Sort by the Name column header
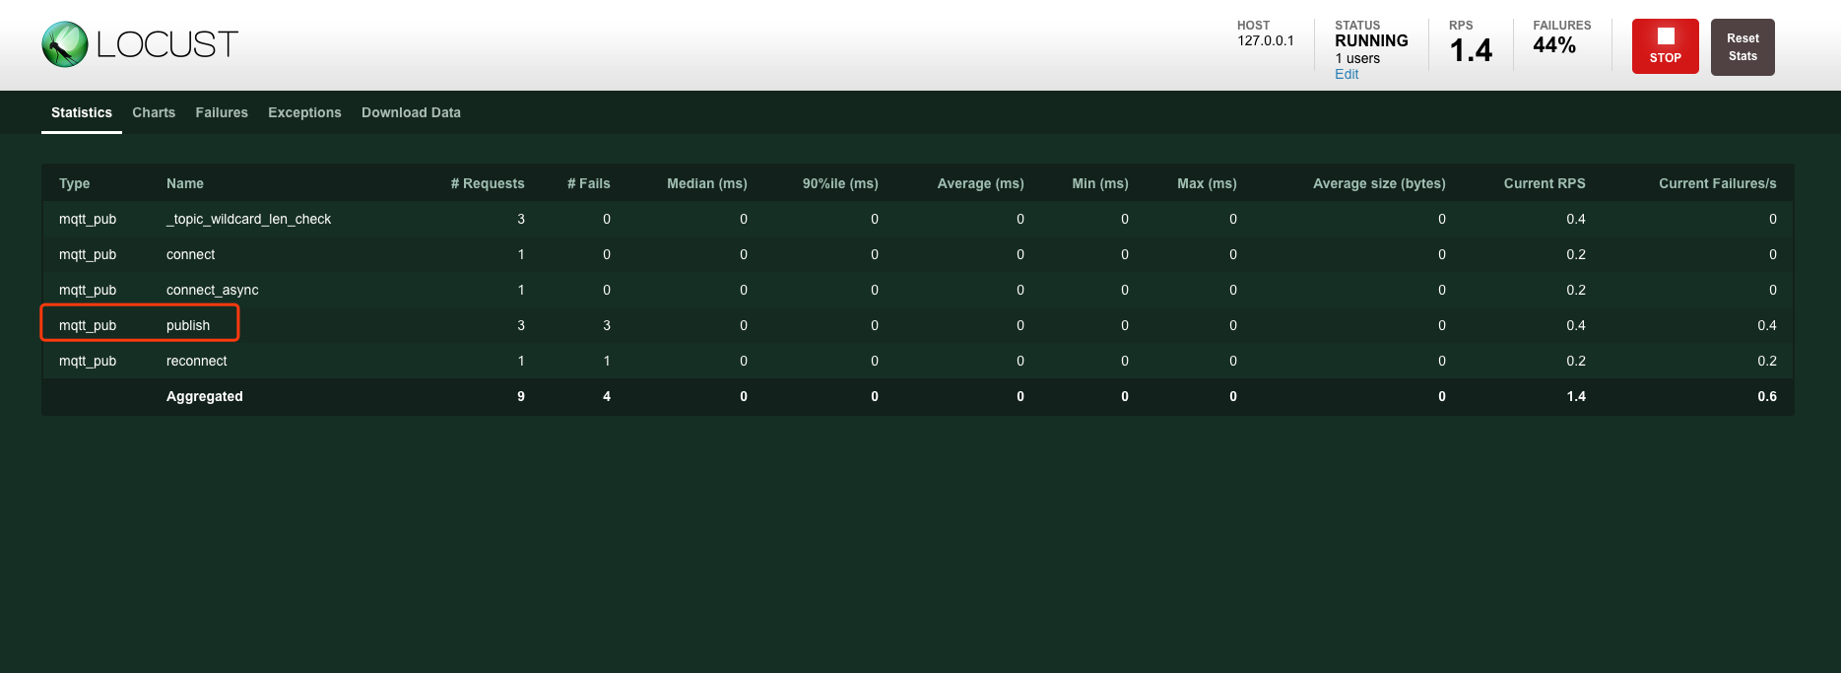 (185, 183)
